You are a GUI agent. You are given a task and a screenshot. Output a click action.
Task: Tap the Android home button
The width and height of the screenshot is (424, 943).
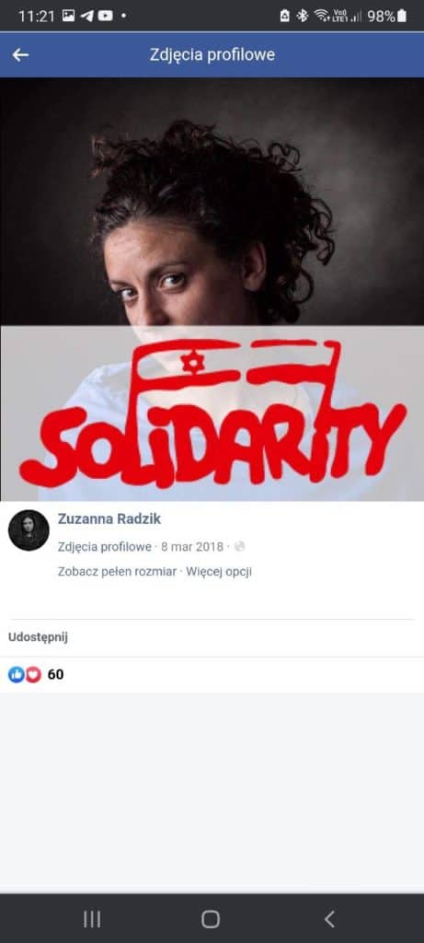(211, 918)
